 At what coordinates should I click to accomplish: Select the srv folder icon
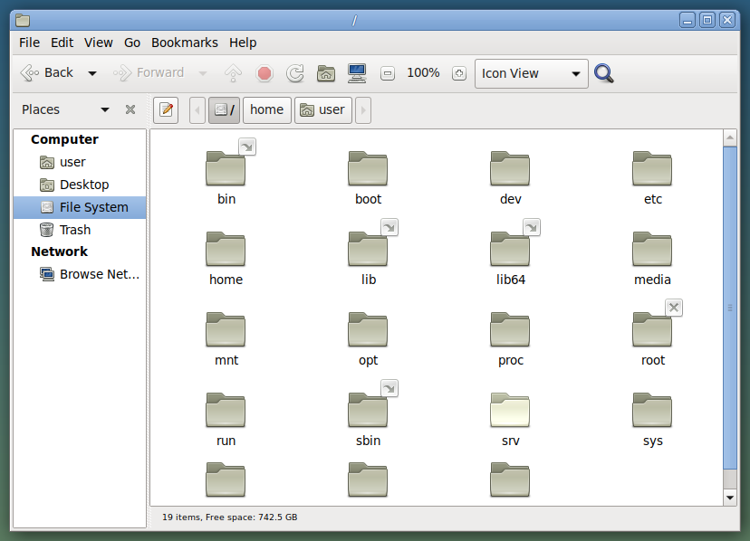point(510,412)
